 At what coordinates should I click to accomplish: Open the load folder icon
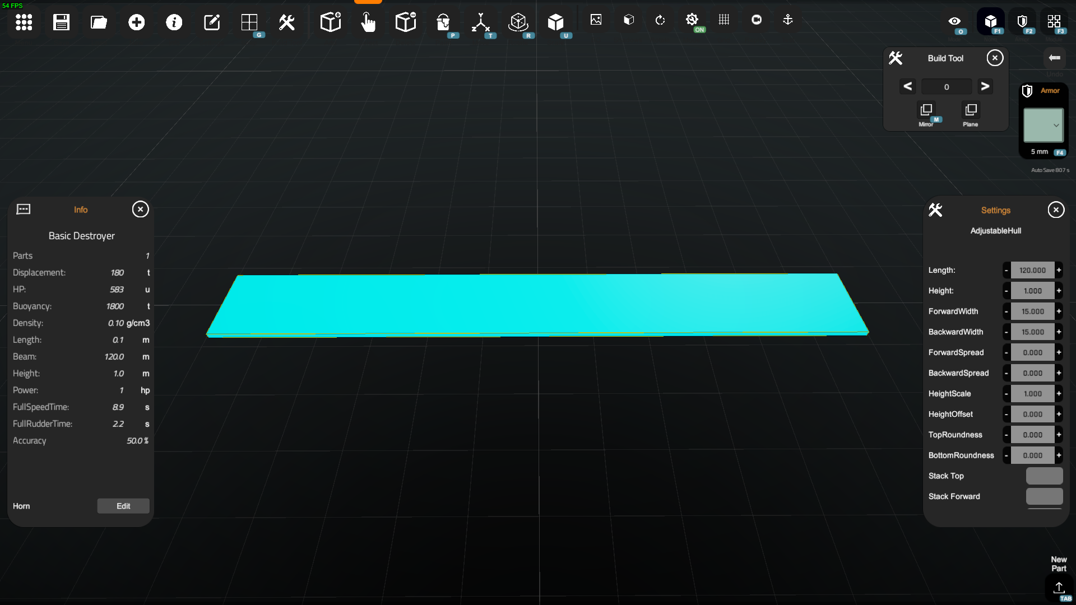click(99, 22)
